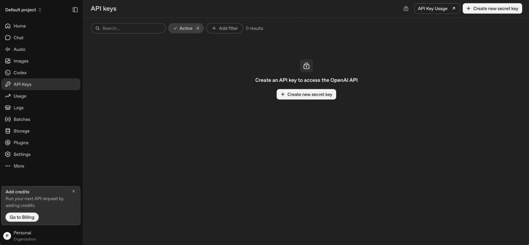The image size is (529, 245).
Task: Go to the Home page
Action: coord(41,26)
